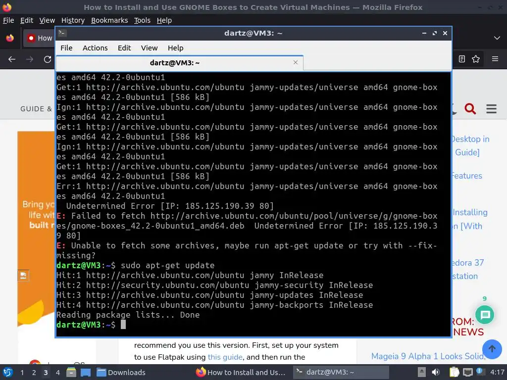Screen dimensions: 507x380
Task: Click the 'Reading package lists... Done' line
Action: tap(128, 315)
